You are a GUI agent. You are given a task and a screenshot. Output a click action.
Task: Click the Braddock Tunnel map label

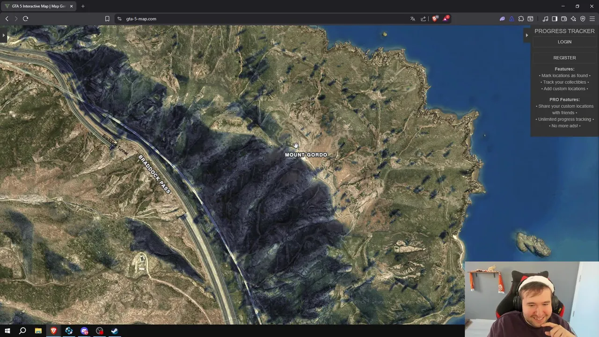pos(115,145)
